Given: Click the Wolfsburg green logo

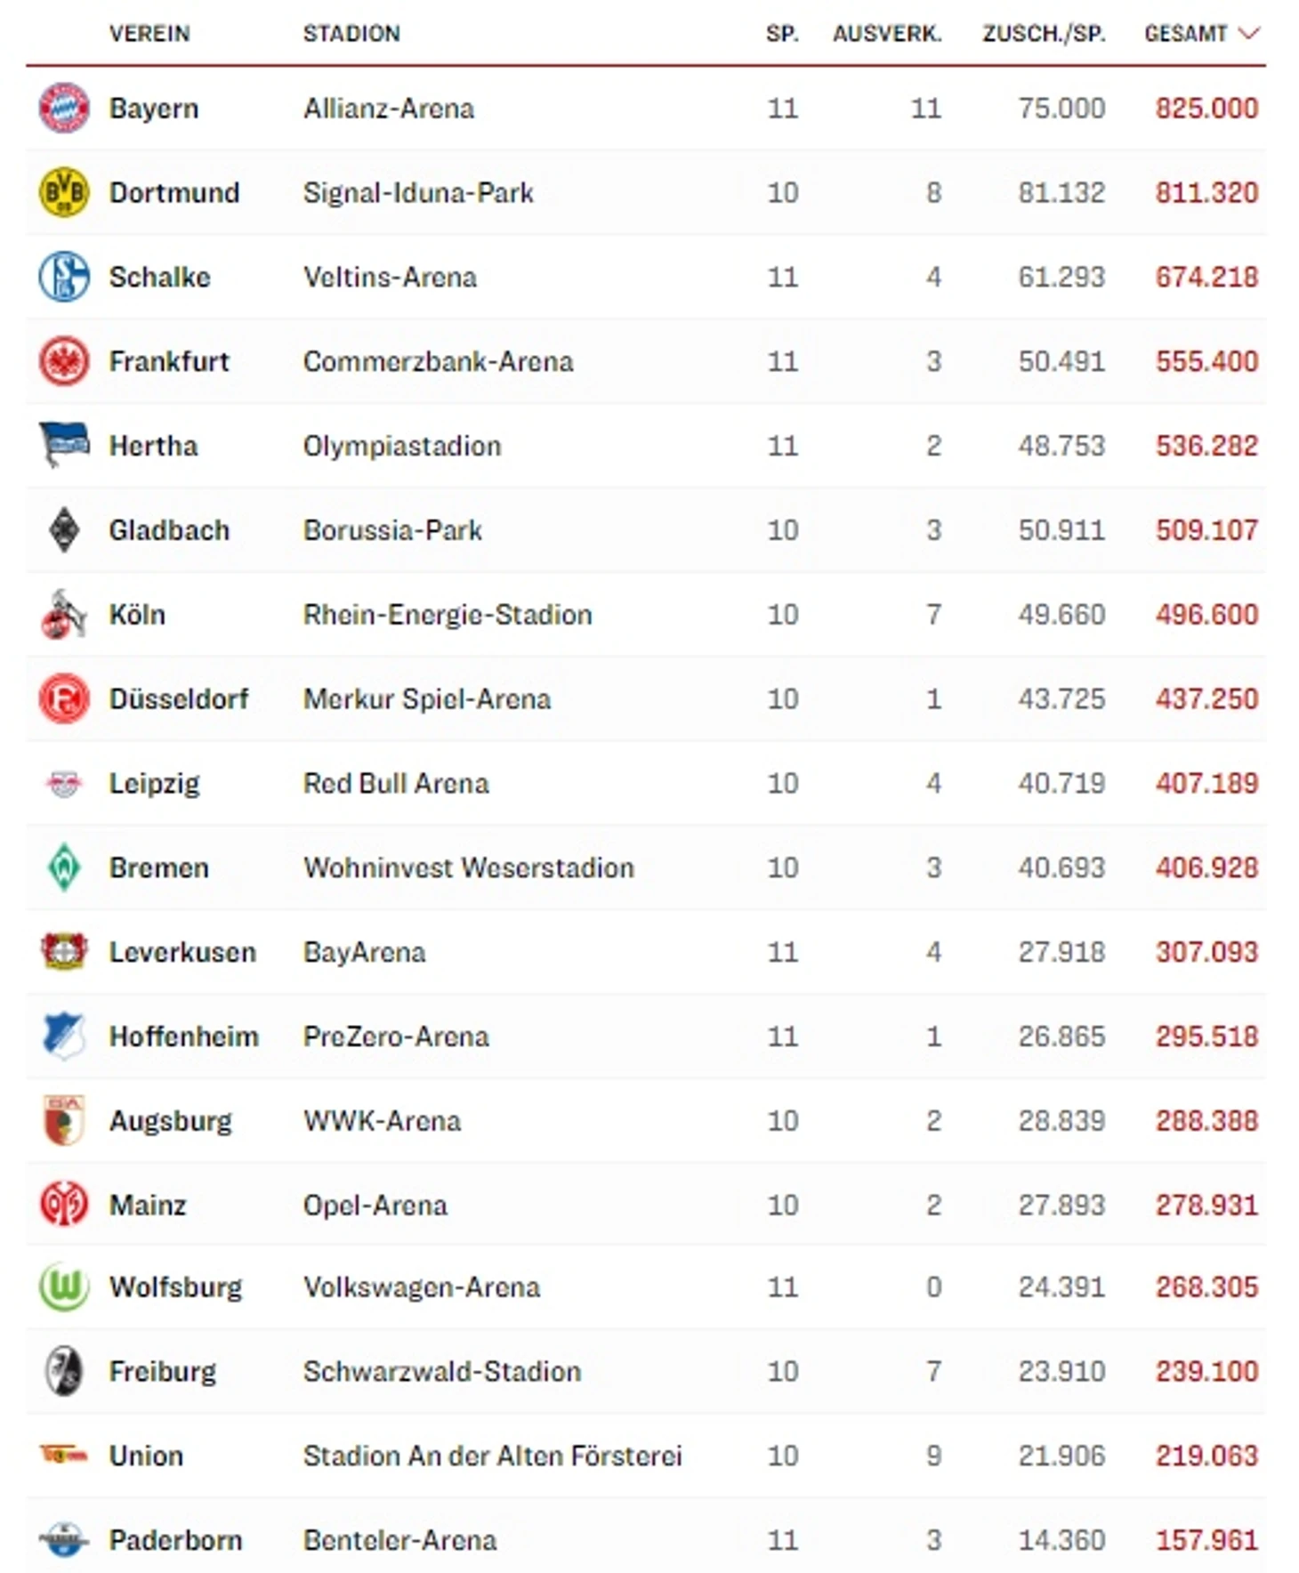Looking at the screenshot, I should pyautogui.click(x=64, y=1287).
